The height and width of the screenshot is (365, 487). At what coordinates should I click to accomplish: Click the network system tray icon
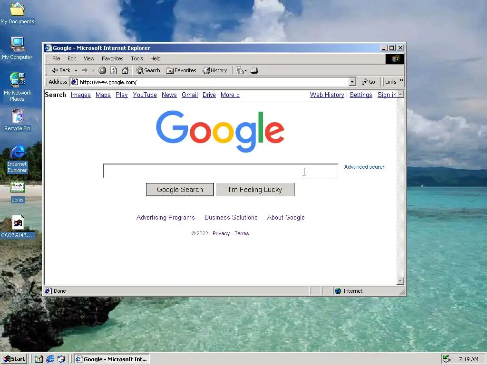[x=447, y=359]
